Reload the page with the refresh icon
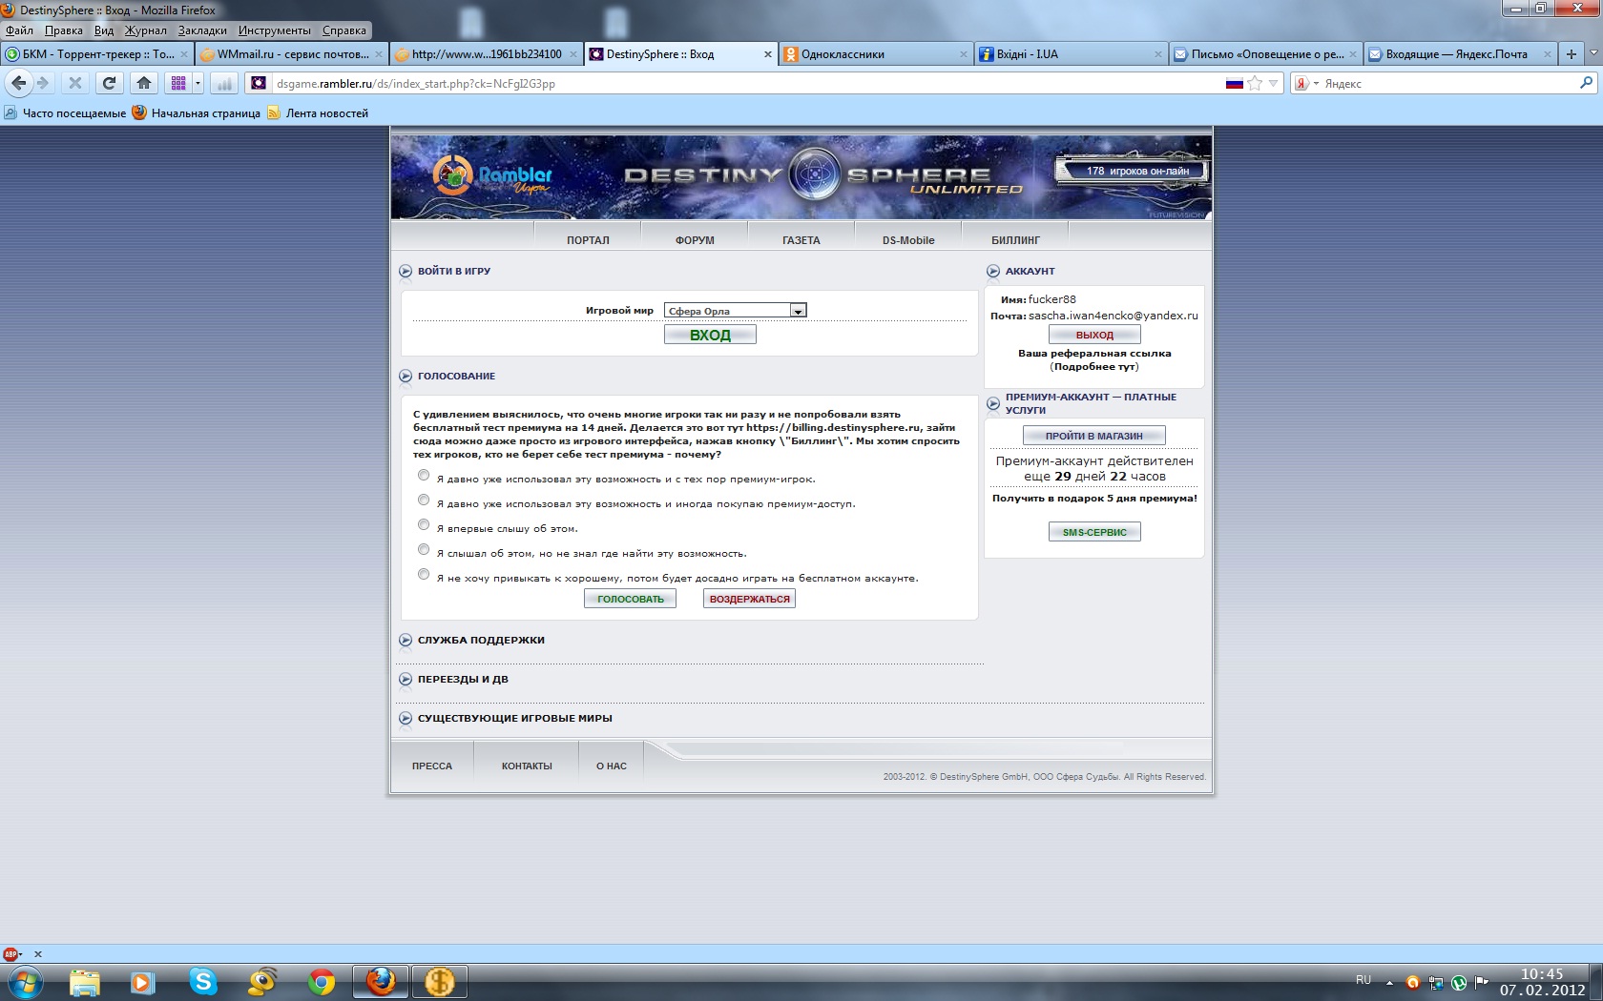 click(x=110, y=83)
